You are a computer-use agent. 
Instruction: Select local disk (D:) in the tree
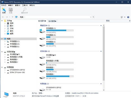point(15,44)
